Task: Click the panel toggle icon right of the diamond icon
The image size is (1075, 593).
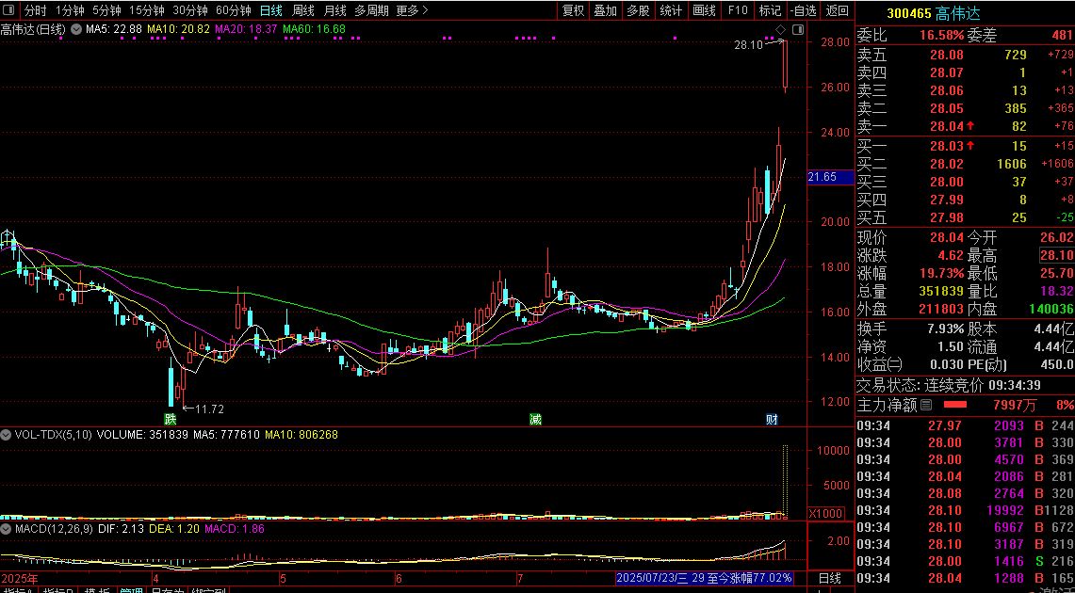Action: (x=797, y=29)
